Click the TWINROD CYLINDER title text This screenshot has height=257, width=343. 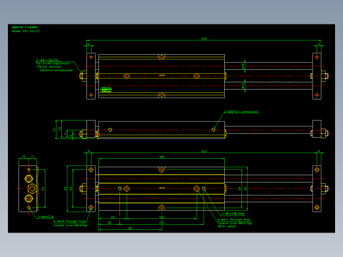point(24,28)
